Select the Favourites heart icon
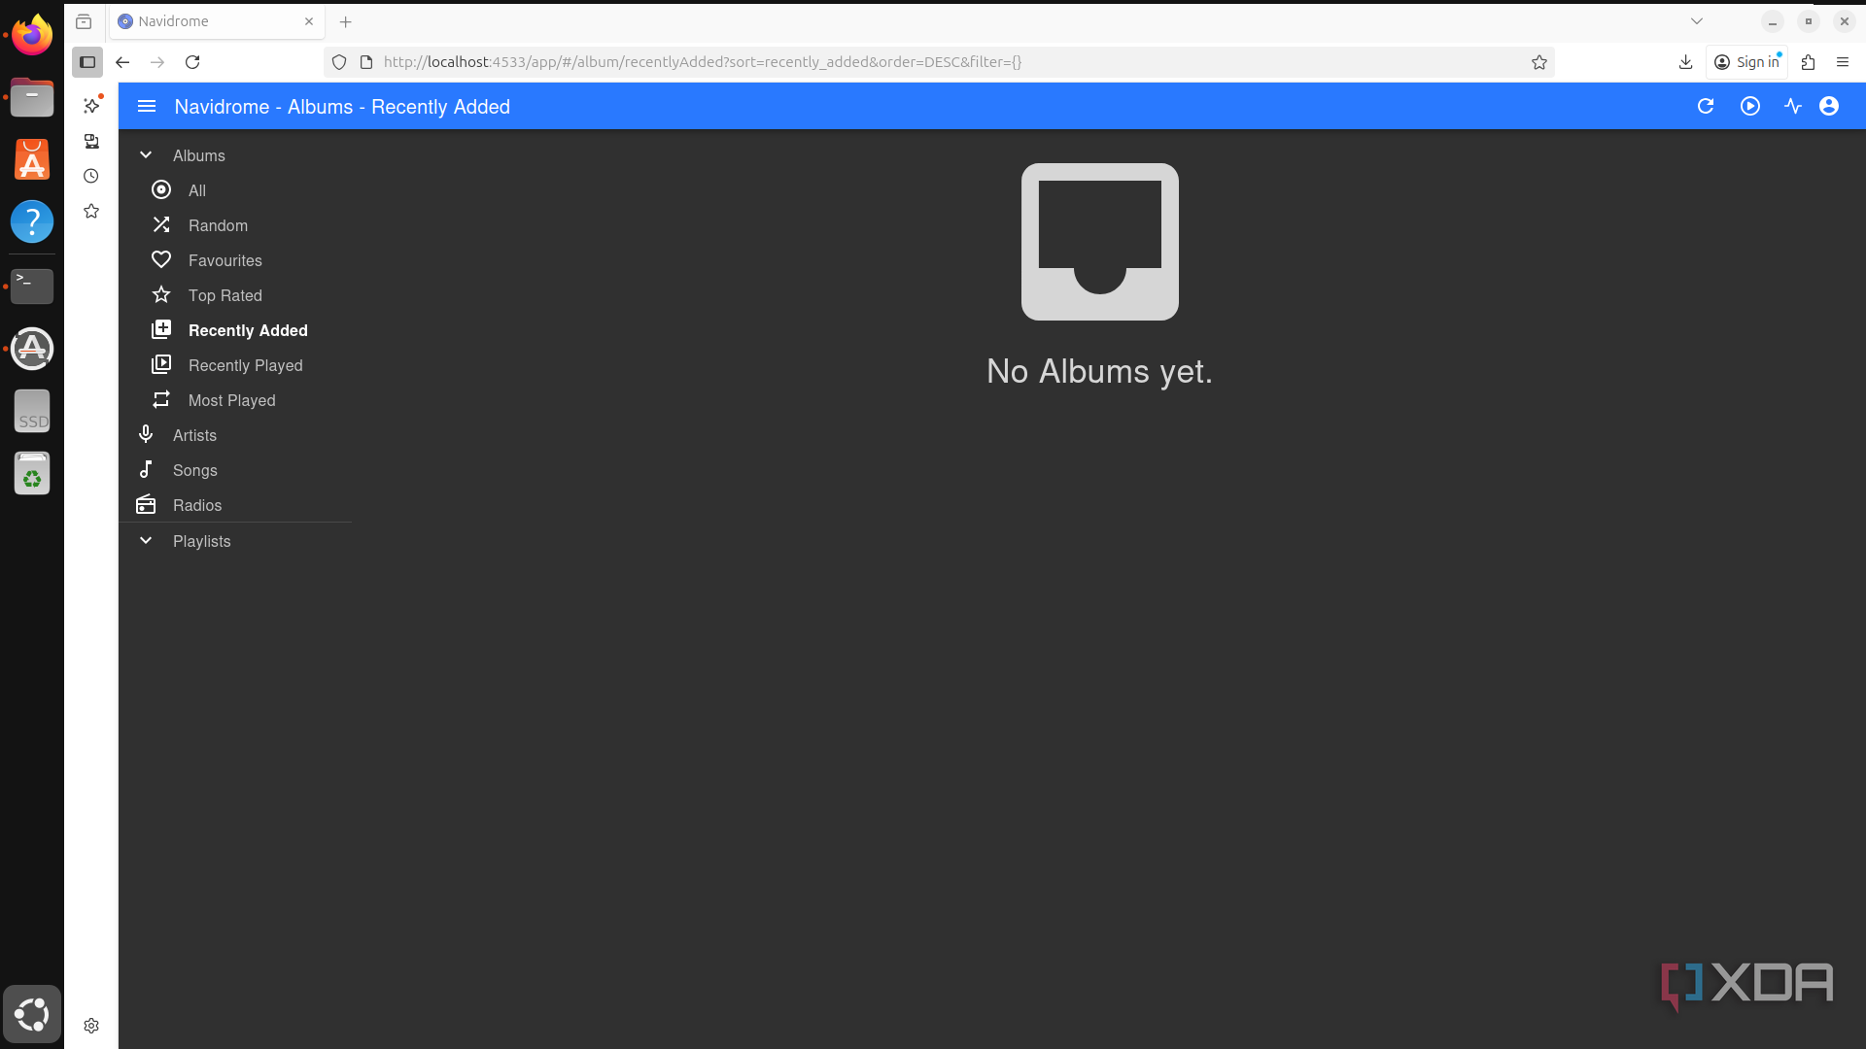Image resolution: width=1866 pixels, height=1049 pixels. tap(161, 260)
